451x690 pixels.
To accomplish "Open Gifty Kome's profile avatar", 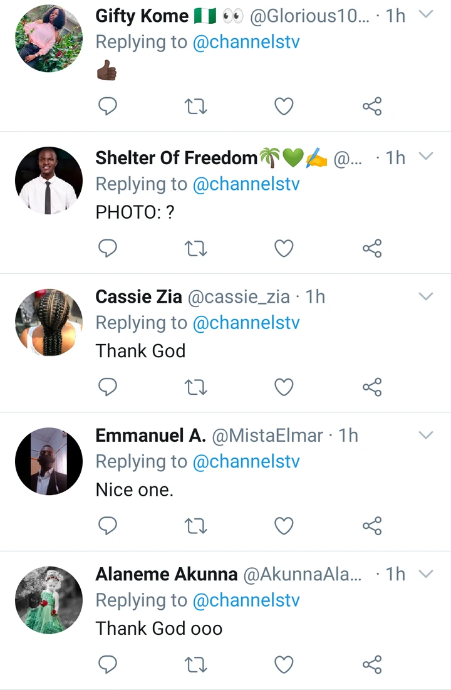I will click(49, 39).
